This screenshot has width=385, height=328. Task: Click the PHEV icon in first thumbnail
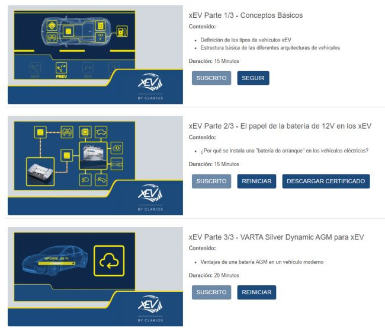click(62, 70)
